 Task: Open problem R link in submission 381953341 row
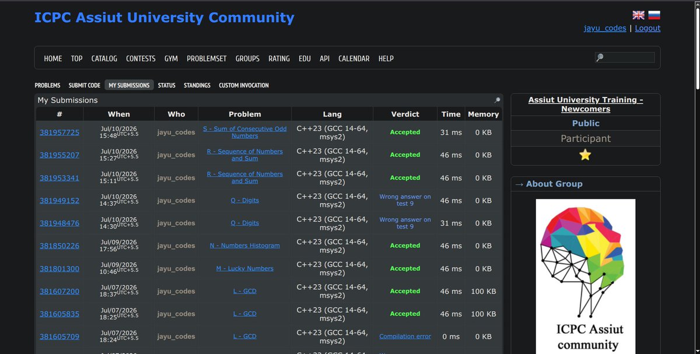tap(245, 178)
